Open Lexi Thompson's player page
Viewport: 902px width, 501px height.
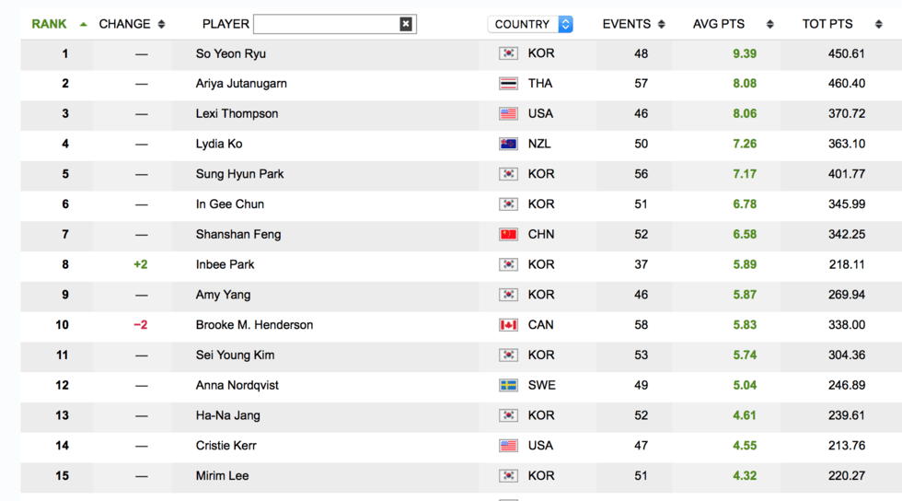[x=237, y=113]
